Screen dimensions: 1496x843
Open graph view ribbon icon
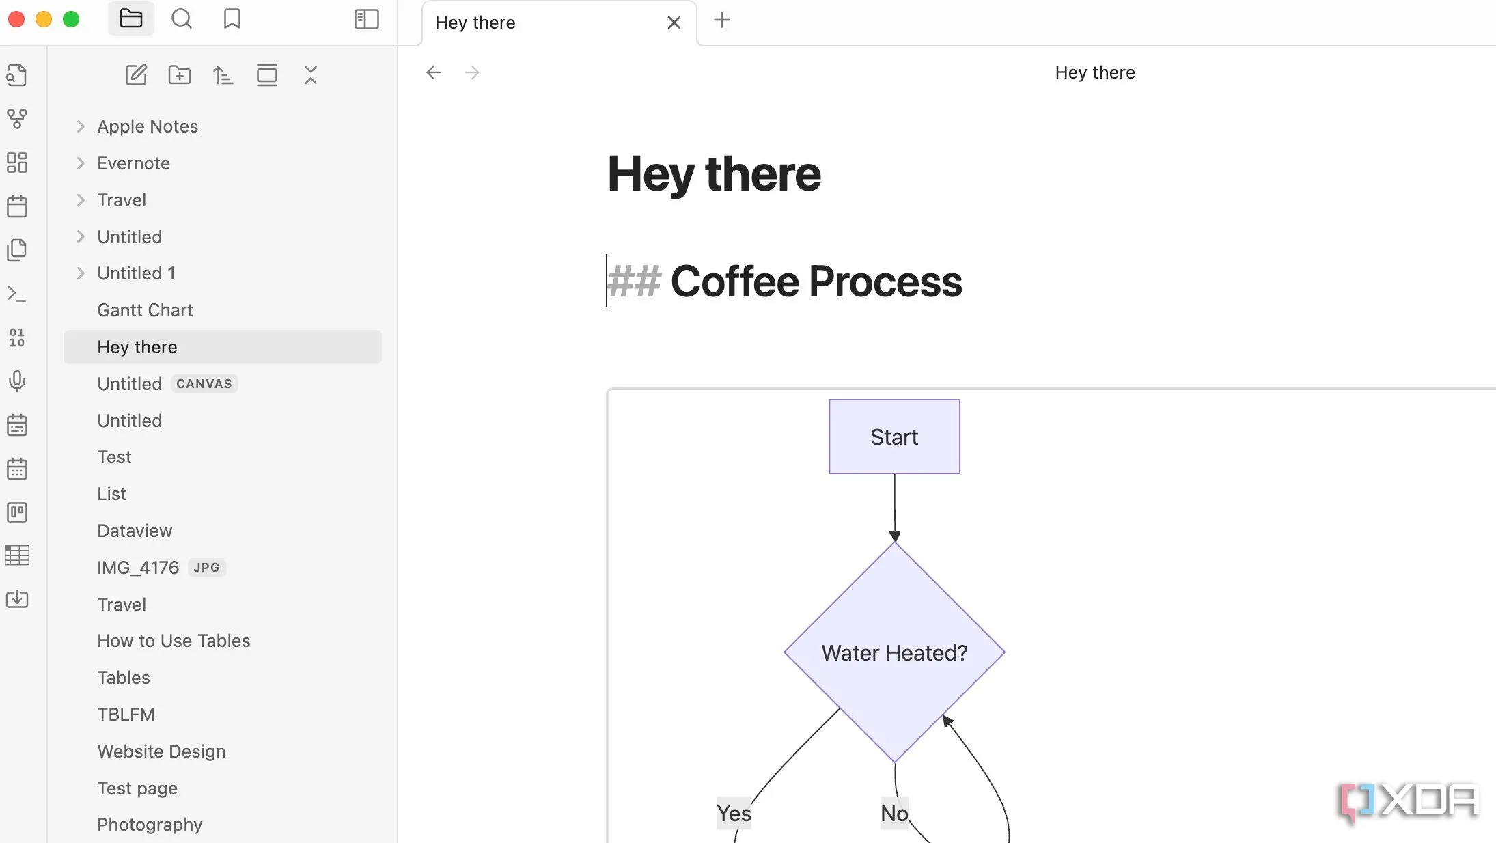(17, 119)
